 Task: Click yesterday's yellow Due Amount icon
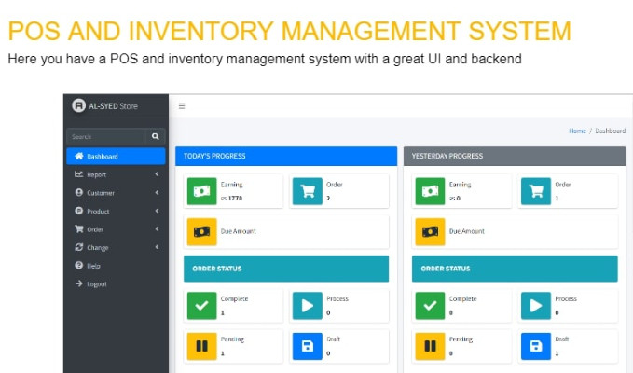pyautogui.click(x=431, y=231)
